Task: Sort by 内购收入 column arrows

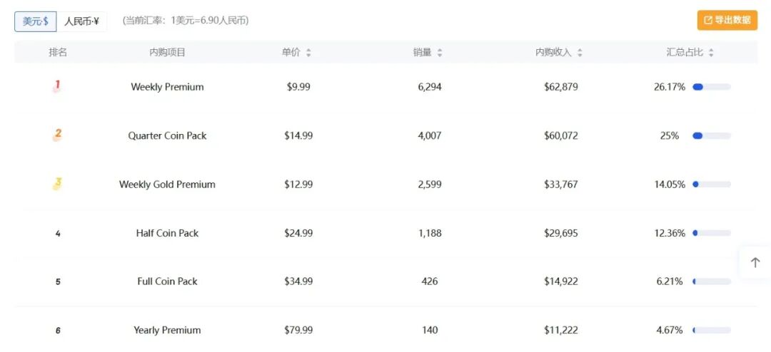Action: [x=580, y=53]
